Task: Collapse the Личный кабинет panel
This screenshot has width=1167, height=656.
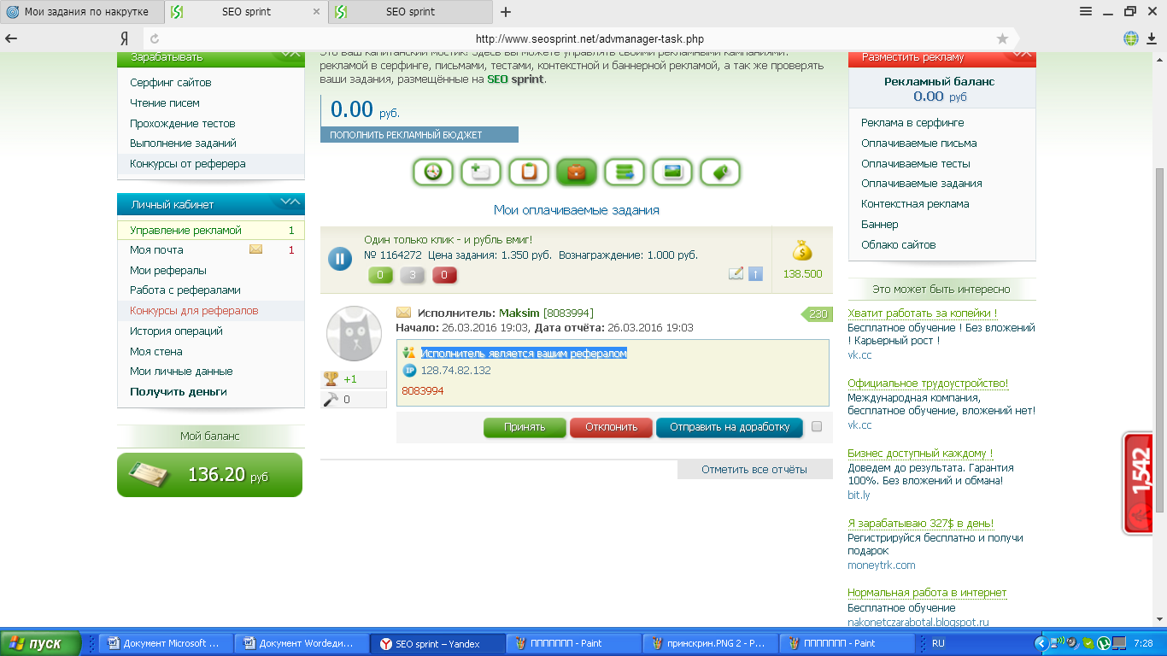Action: coord(290,202)
